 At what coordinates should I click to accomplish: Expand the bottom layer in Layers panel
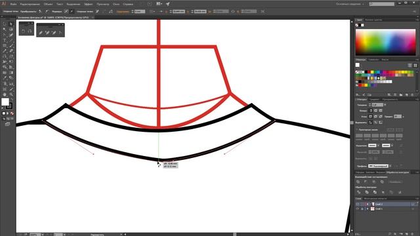(x=367, y=208)
